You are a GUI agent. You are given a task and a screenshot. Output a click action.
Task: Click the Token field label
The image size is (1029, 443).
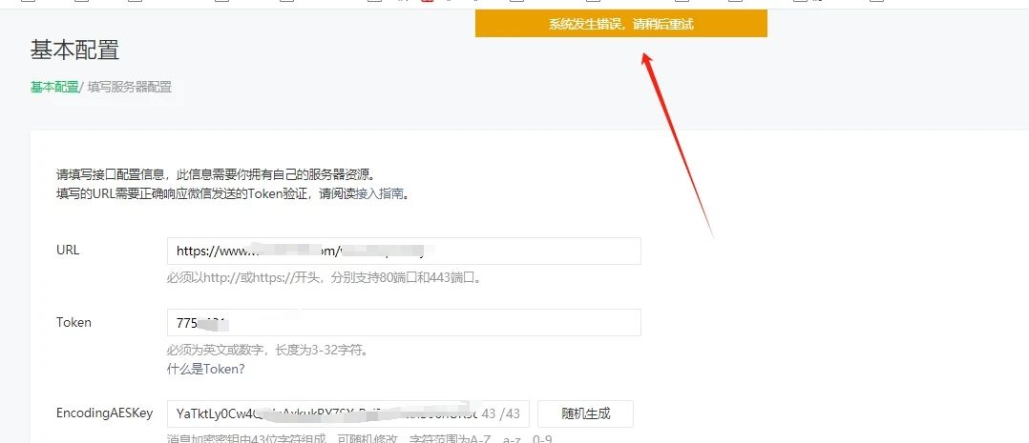[x=73, y=322]
